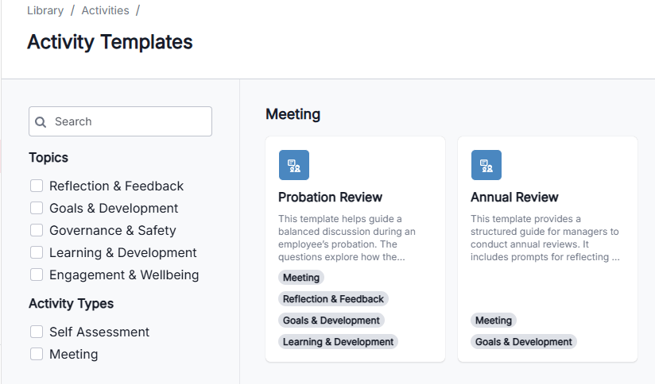Click the Engagement & Wellbeing label text
This screenshot has height=384, width=655.
[x=124, y=275]
